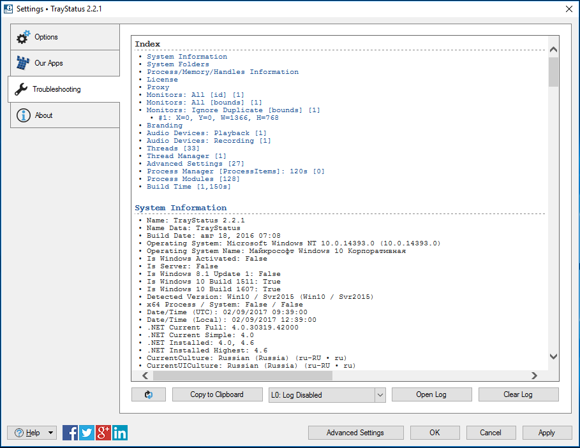The width and height of the screenshot is (580, 448).
Task: Click the refresh troubleshooting info icon button
Action: coord(149,394)
